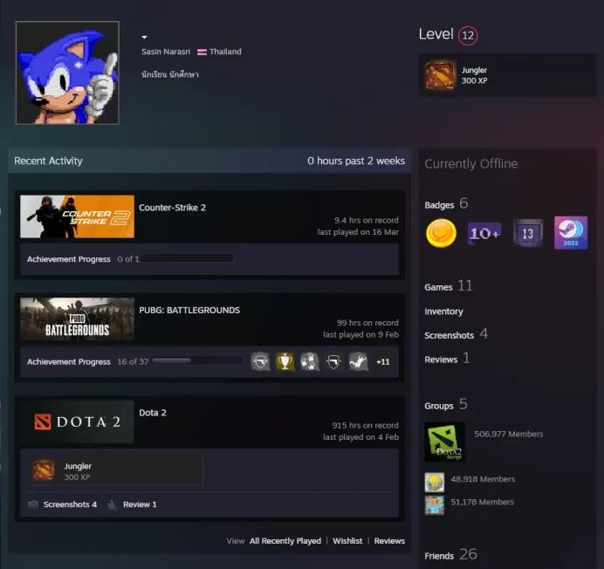The image size is (604, 569).
Task: Open the Level 12 badge circle
Action: 468,36
